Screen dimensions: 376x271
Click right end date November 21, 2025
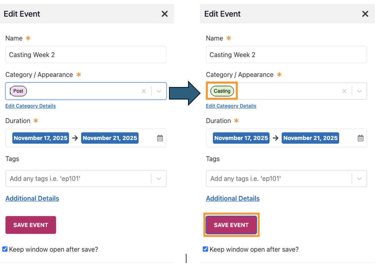(x=310, y=138)
